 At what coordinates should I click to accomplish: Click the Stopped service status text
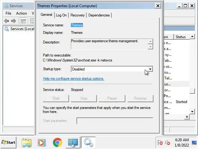77,90
